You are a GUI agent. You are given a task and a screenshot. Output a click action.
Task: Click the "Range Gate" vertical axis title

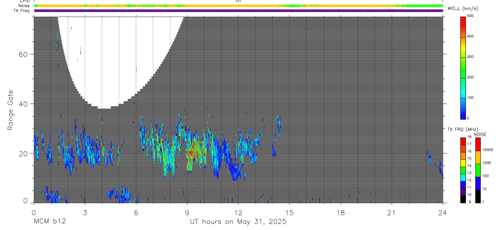point(11,110)
